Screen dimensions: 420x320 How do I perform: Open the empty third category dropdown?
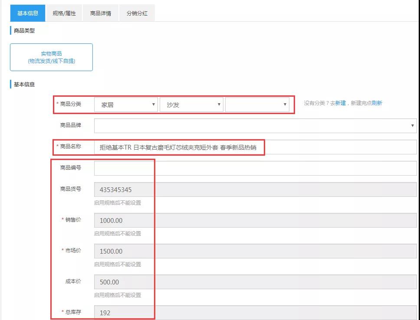(x=257, y=104)
